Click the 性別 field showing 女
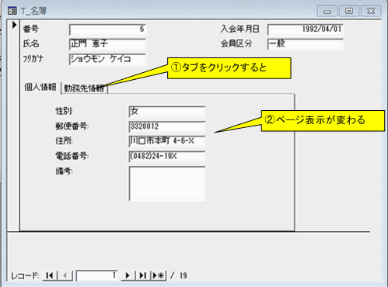 (167, 112)
